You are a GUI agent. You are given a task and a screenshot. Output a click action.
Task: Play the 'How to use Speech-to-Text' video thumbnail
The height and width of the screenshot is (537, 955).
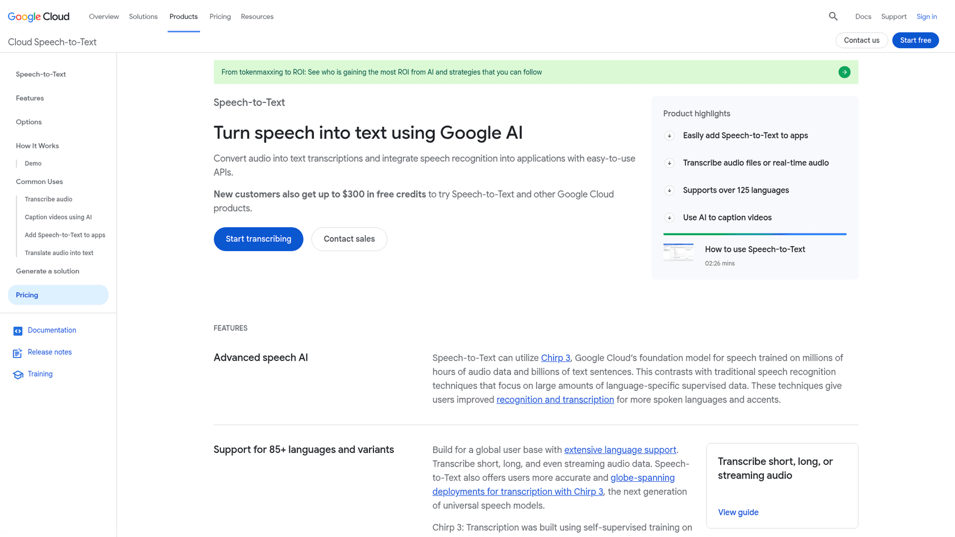click(x=678, y=252)
